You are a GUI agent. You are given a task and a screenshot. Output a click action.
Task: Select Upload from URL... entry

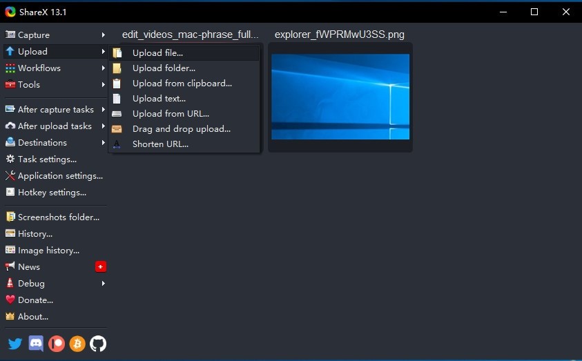184,114
